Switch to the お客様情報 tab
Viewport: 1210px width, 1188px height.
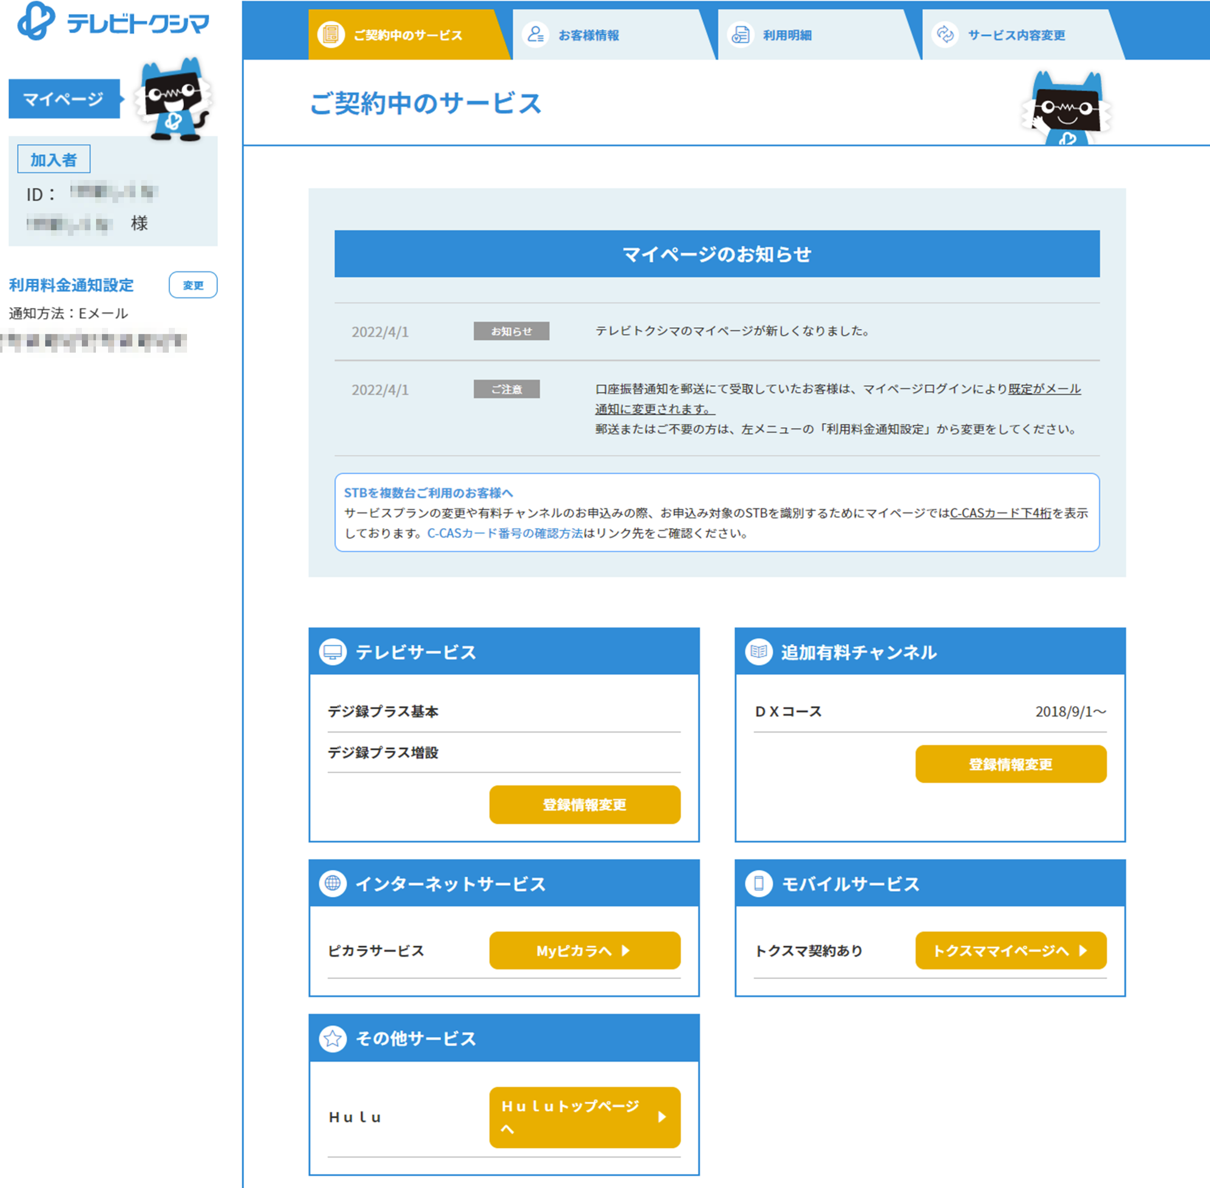[x=614, y=35]
